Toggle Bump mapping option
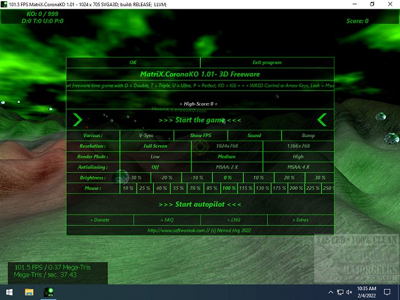The height and width of the screenshot is (300, 400). [x=308, y=135]
